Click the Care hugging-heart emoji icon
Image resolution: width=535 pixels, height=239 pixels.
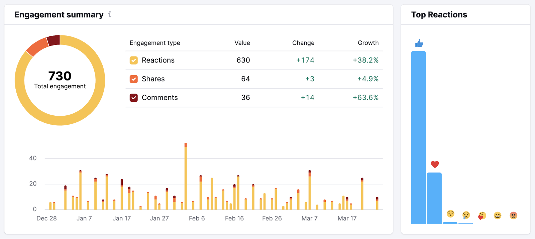(x=482, y=216)
